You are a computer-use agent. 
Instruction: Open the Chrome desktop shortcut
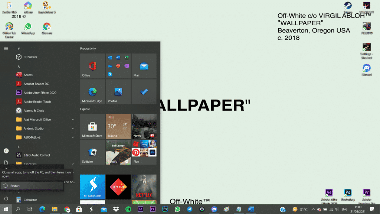[x=47, y=28]
